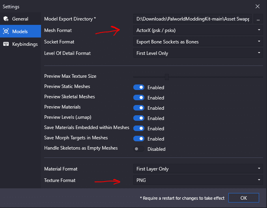Image resolution: width=267 pixels, height=208 pixels.
Task: Click the restart requirement note text
Action: click(182, 198)
